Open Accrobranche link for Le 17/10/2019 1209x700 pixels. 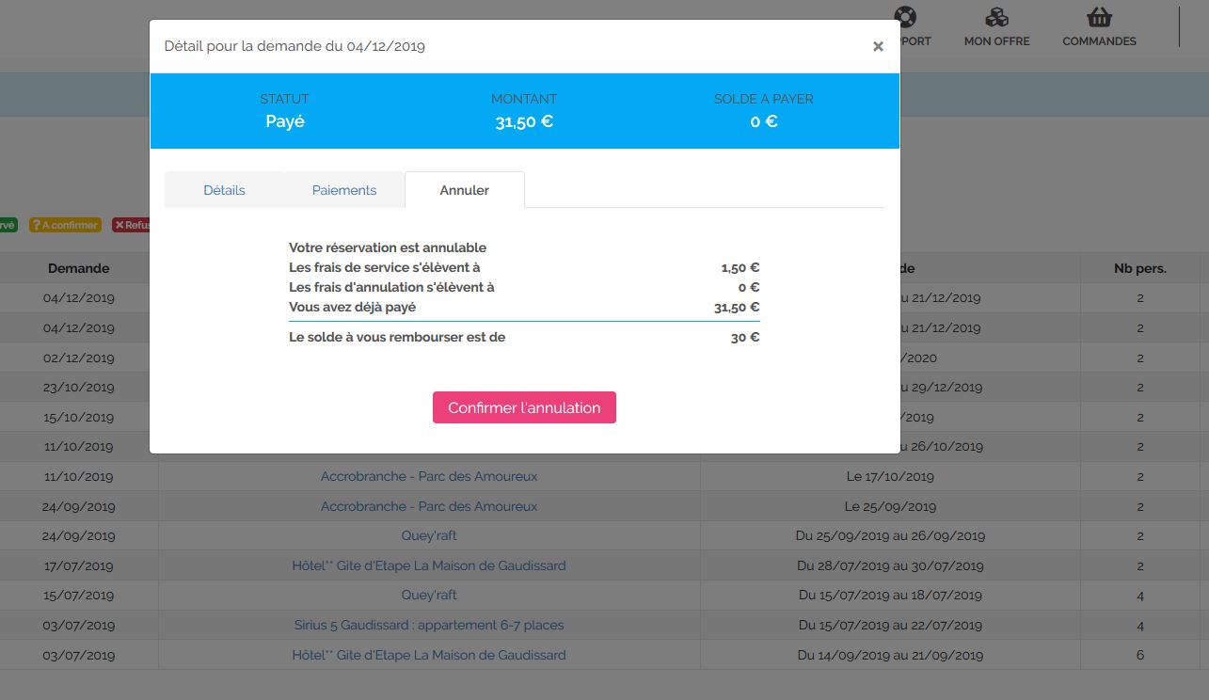pyautogui.click(x=429, y=476)
